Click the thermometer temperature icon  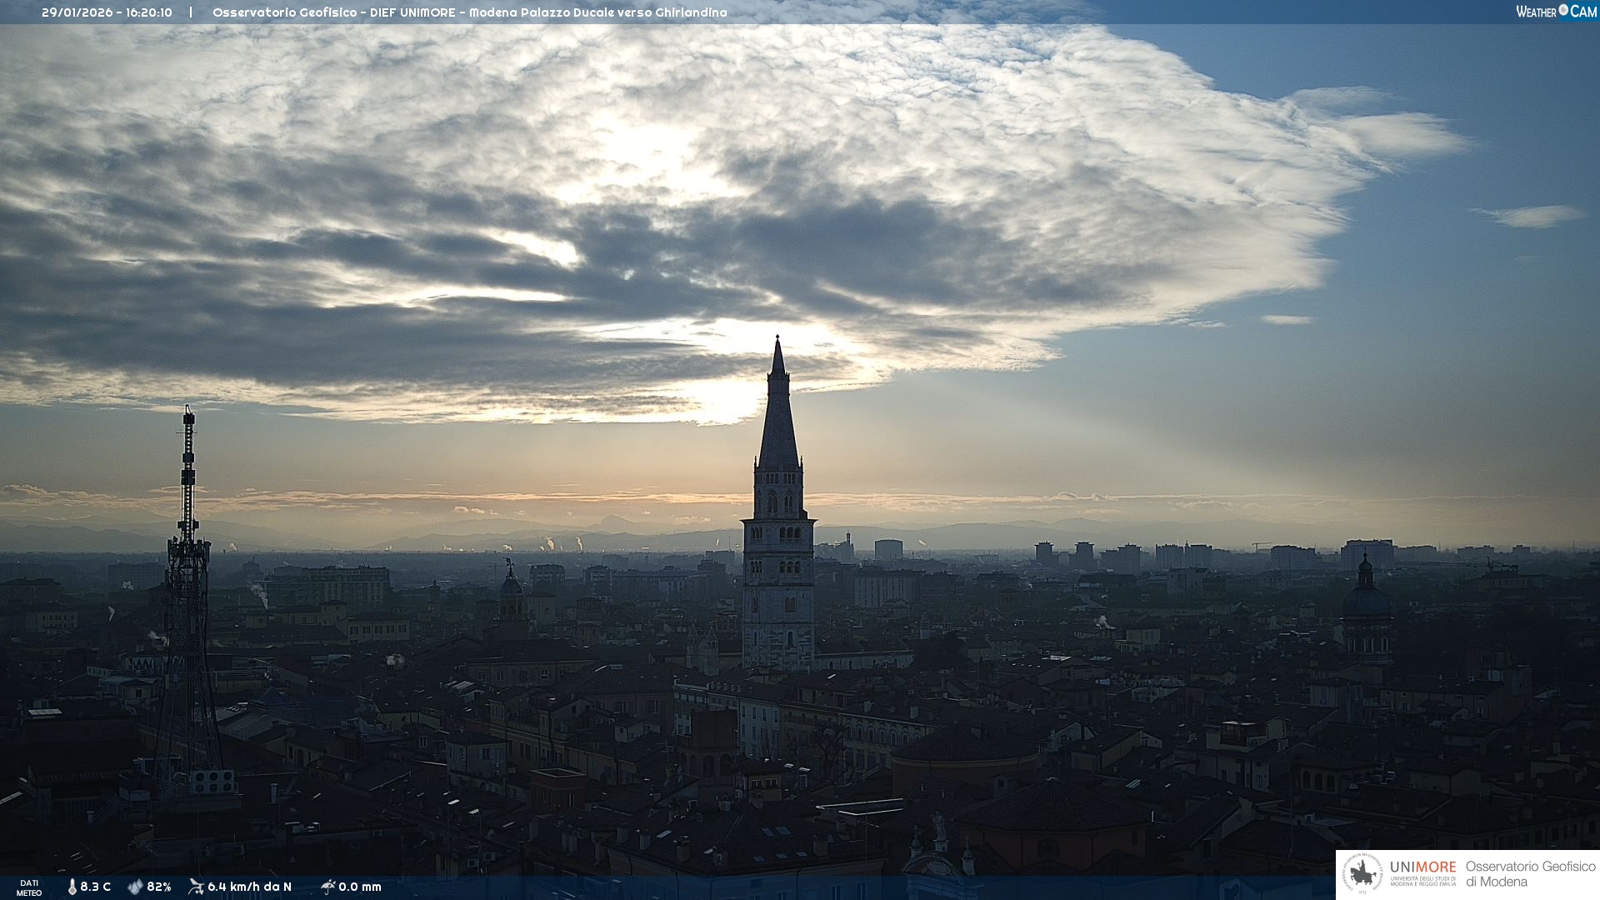coord(72,887)
